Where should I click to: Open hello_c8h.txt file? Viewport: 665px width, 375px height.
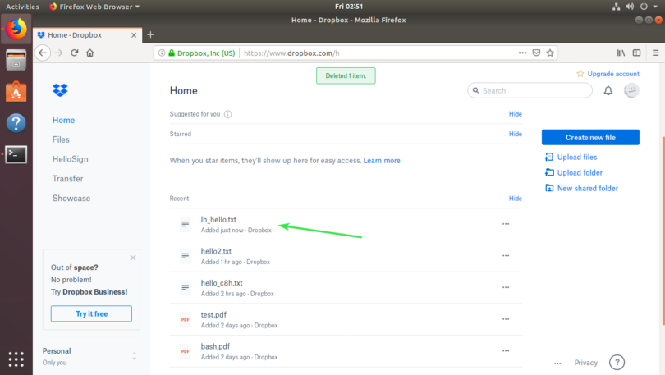tap(222, 283)
